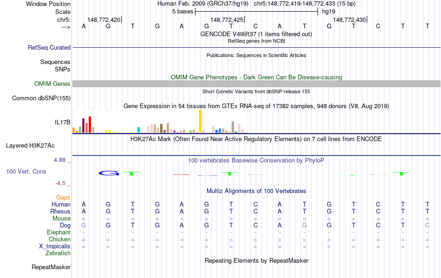Viewport: 441px width, 278px height.
Task: Click the Zebrafish alignment row label
Action: point(58,253)
